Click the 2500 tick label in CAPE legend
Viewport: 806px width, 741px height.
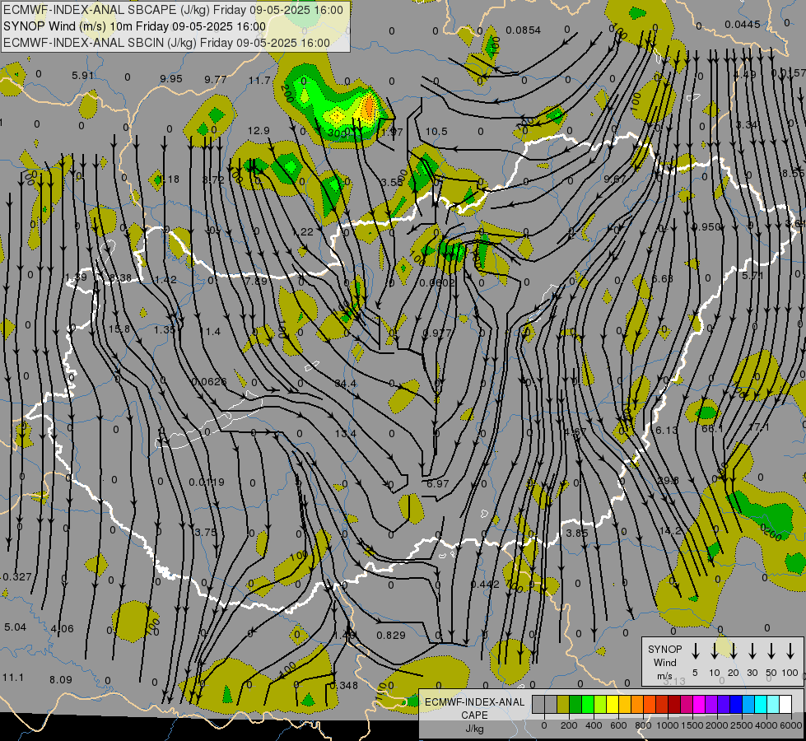tap(741, 725)
